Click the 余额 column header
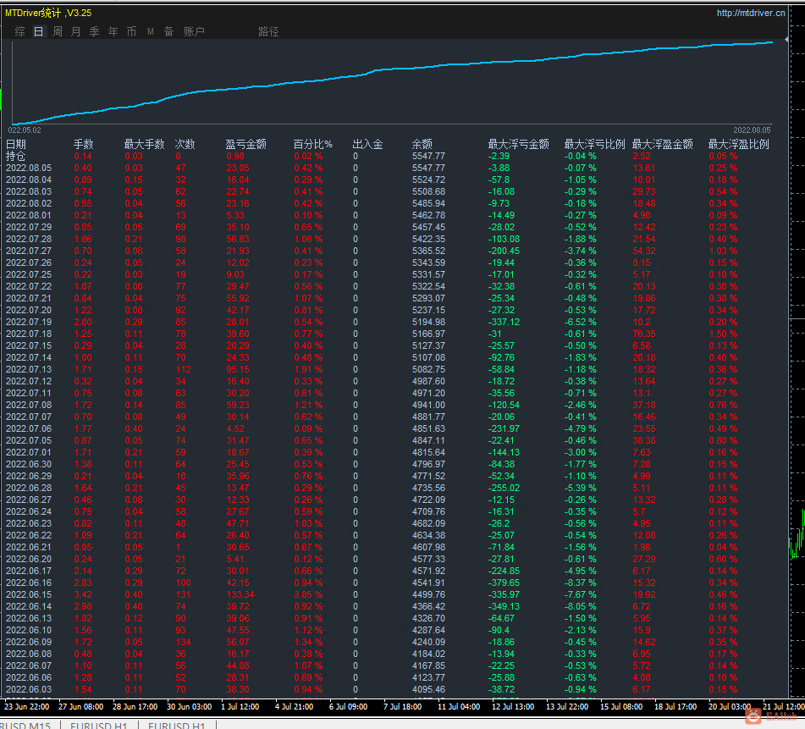 tap(422, 144)
